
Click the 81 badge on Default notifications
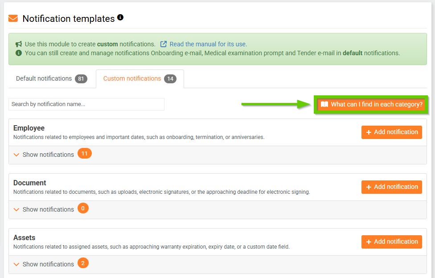pos(81,79)
